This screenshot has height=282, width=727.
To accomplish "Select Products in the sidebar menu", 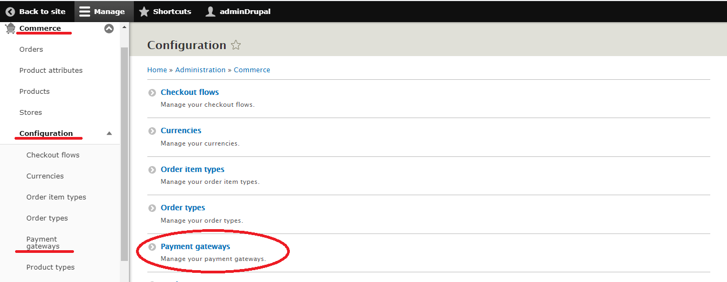I will (x=35, y=91).
